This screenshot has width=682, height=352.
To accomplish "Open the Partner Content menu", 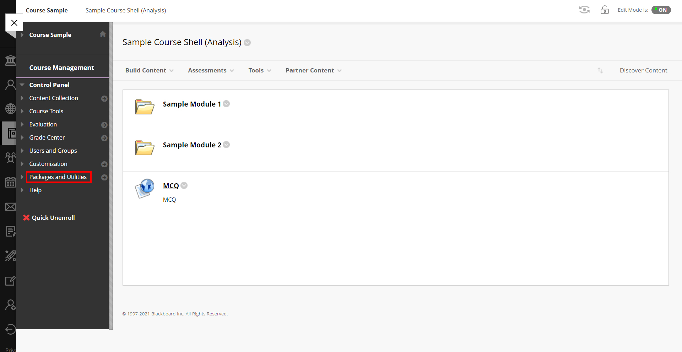I will point(313,70).
